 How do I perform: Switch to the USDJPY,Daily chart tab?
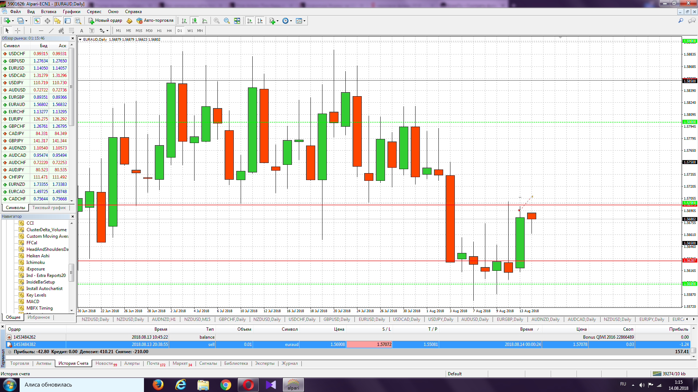441,319
